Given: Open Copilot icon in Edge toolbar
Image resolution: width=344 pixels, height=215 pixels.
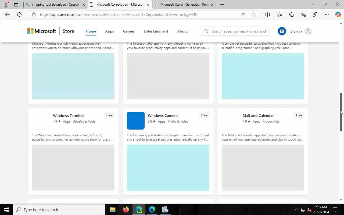Looking at the screenshot, I should coord(338,15).
